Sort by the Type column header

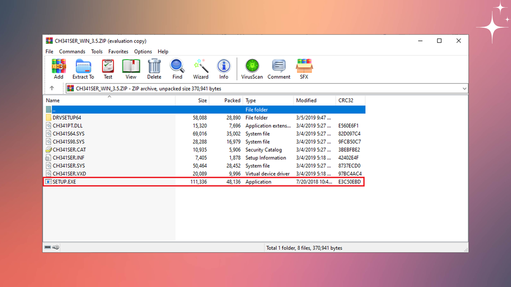pyautogui.click(x=268, y=100)
